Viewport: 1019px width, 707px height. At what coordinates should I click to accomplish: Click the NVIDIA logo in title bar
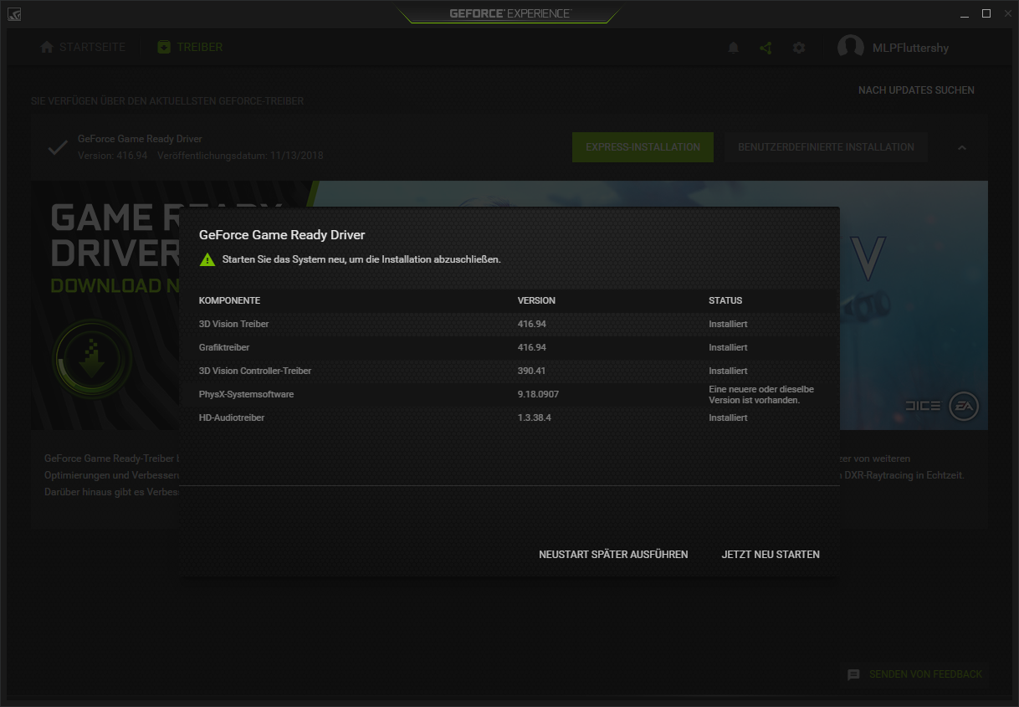coord(14,14)
